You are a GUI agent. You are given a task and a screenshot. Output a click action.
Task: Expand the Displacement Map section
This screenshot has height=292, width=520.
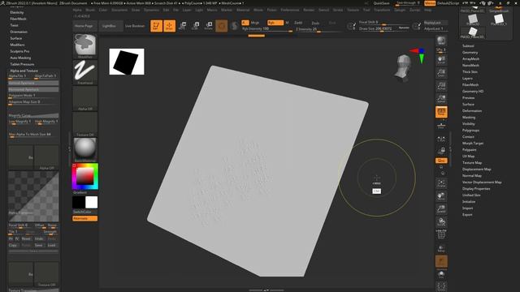(477, 170)
